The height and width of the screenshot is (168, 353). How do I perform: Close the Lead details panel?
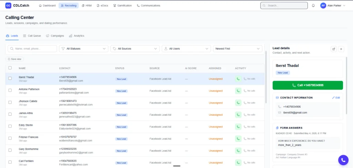coord(341,49)
